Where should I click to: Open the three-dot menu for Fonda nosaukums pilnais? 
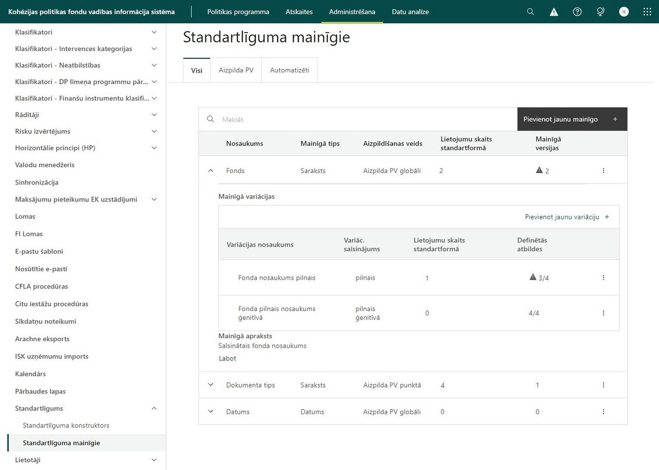(x=603, y=277)
